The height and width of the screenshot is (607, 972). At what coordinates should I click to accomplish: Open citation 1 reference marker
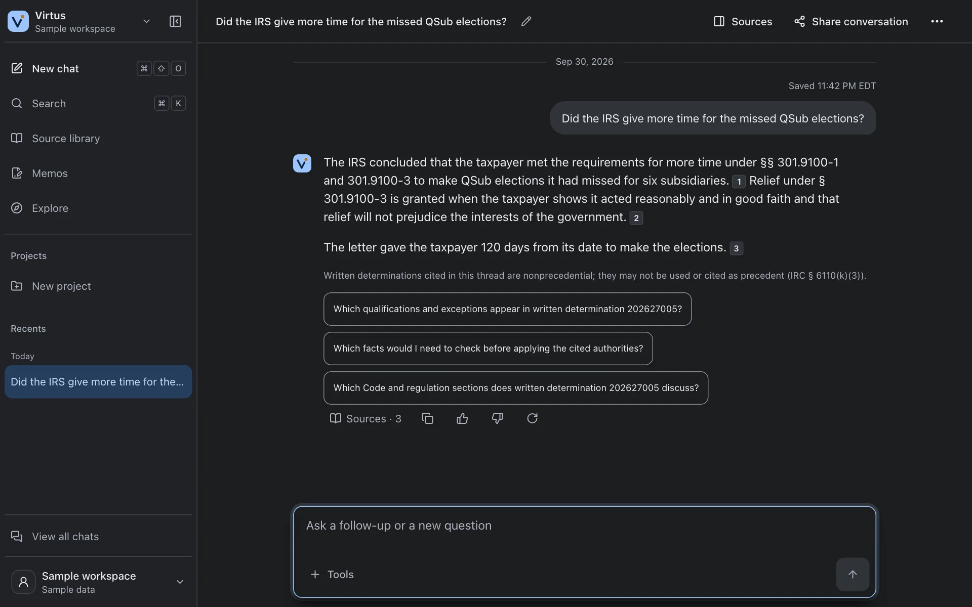click(x=739, y=182)
